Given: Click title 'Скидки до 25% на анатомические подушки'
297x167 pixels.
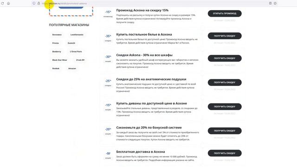Looking at the screenshot, I should [x=151, y=79].
